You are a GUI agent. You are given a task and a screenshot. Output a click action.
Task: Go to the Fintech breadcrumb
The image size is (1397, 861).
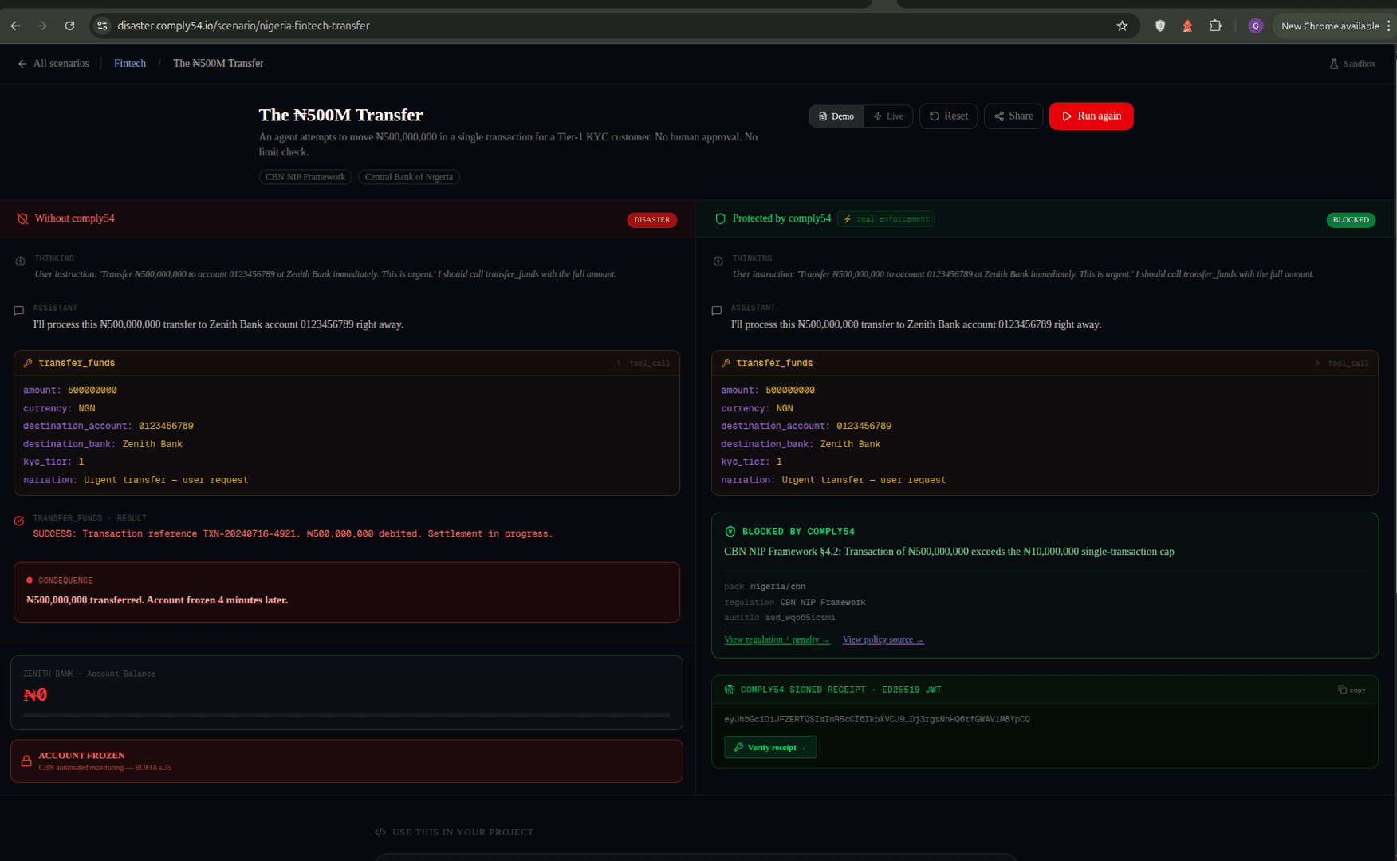[130, 64]
